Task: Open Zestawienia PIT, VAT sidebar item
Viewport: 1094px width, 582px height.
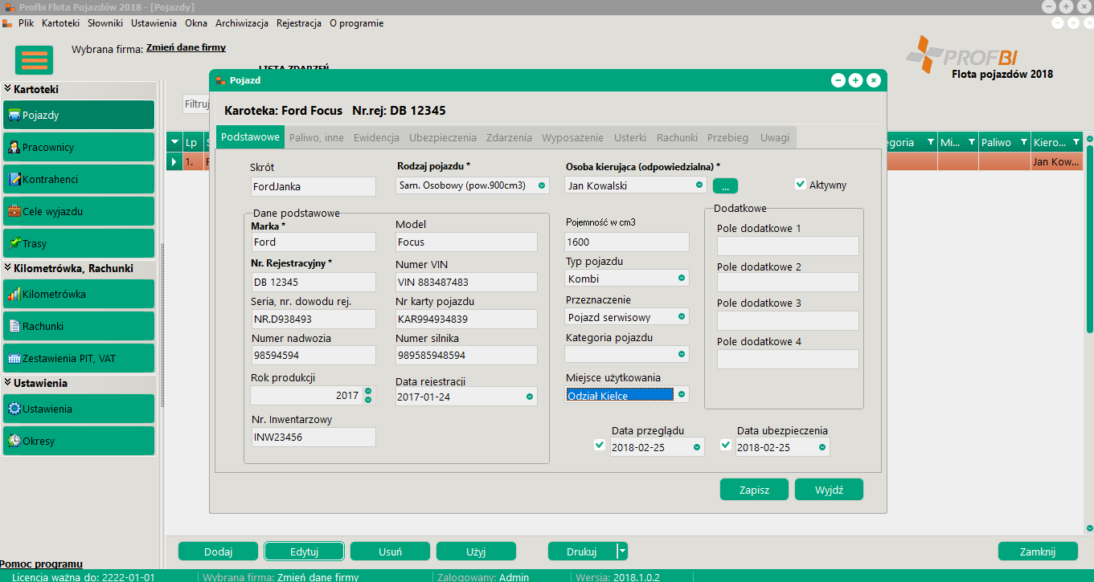Action: pyautogui.click(x=79, y=359)
